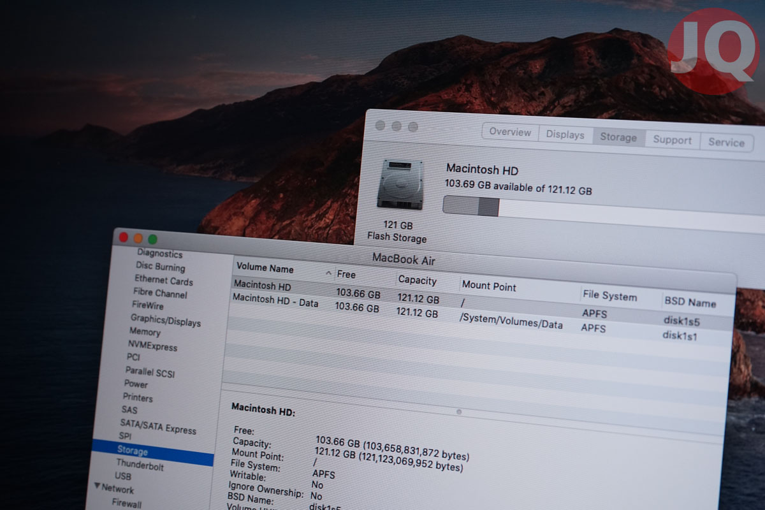Select Graphics/Displays in the sidebar

(166, 319)
